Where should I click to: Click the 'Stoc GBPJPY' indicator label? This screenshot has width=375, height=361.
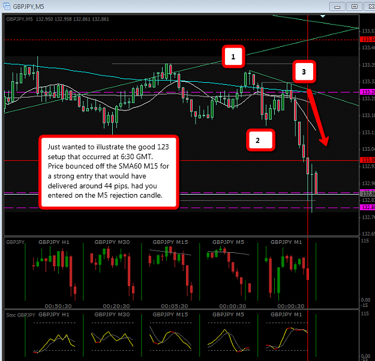[21, 315]
